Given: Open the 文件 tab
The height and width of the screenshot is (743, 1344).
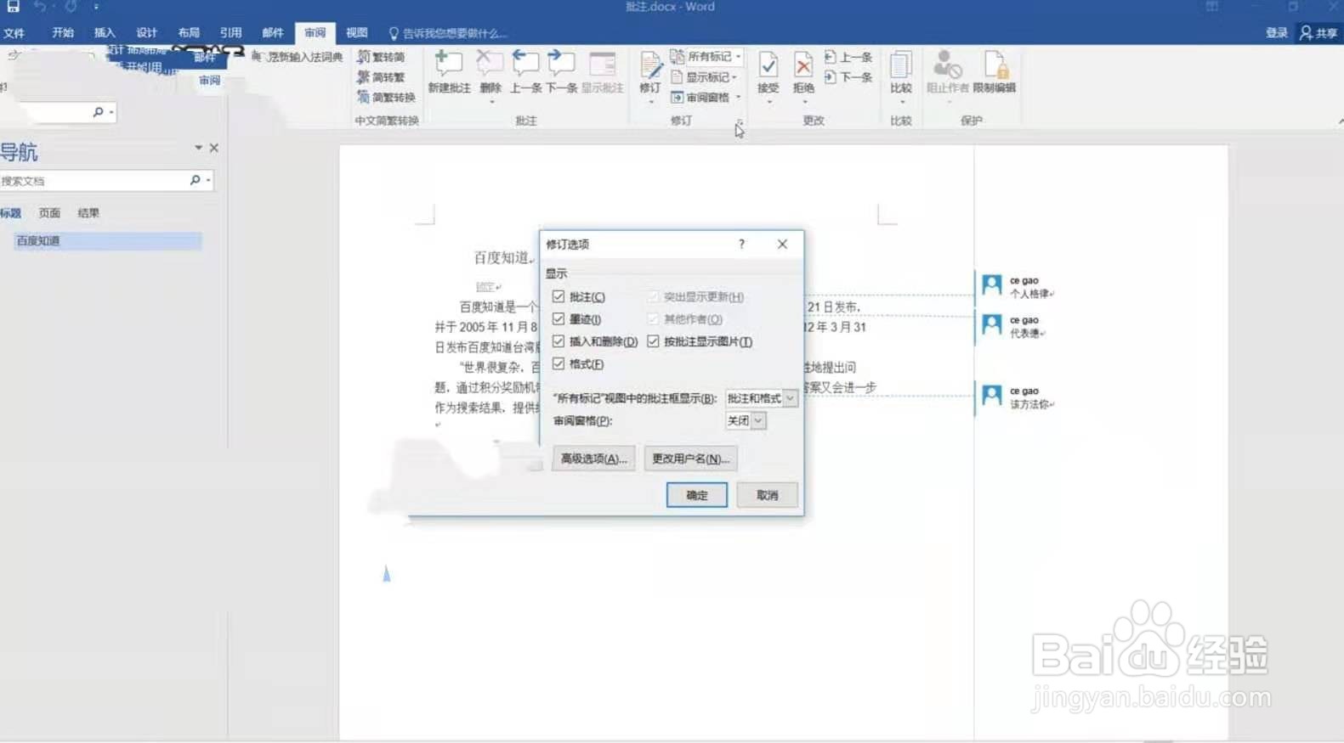Looking at the screenshot, I should [x=14, y=33].
